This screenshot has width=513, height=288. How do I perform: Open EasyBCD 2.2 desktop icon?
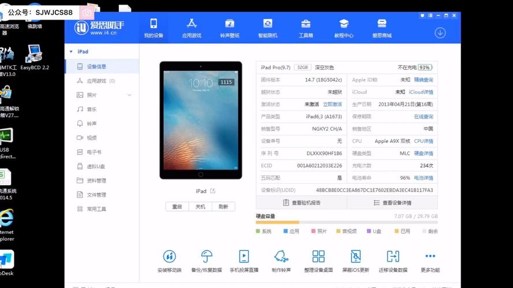(x=34, y=58)
